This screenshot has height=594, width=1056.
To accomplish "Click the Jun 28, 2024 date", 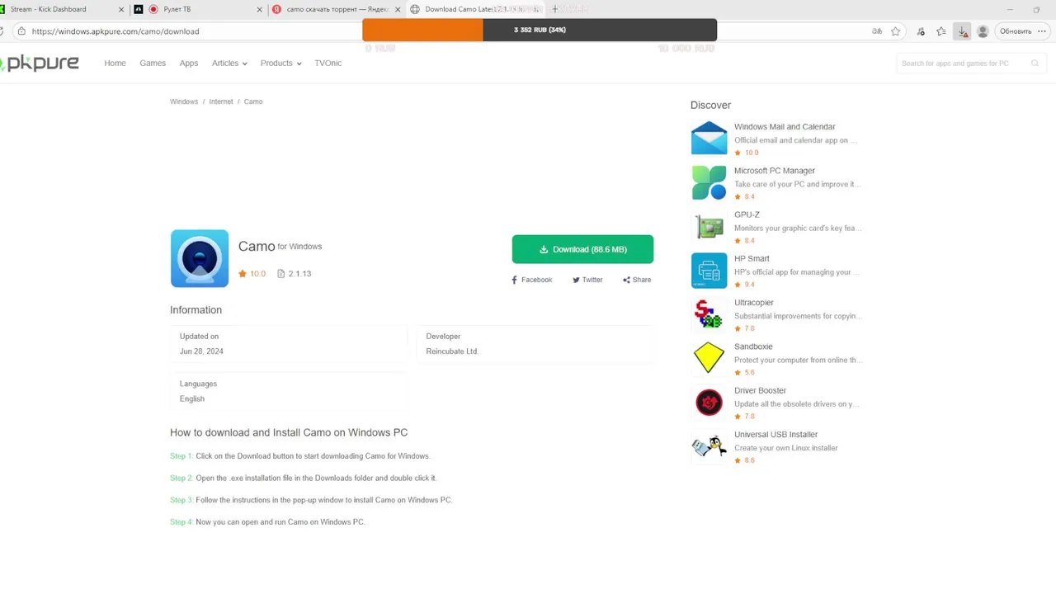I will pyautogui.click(x=201, y=351).
